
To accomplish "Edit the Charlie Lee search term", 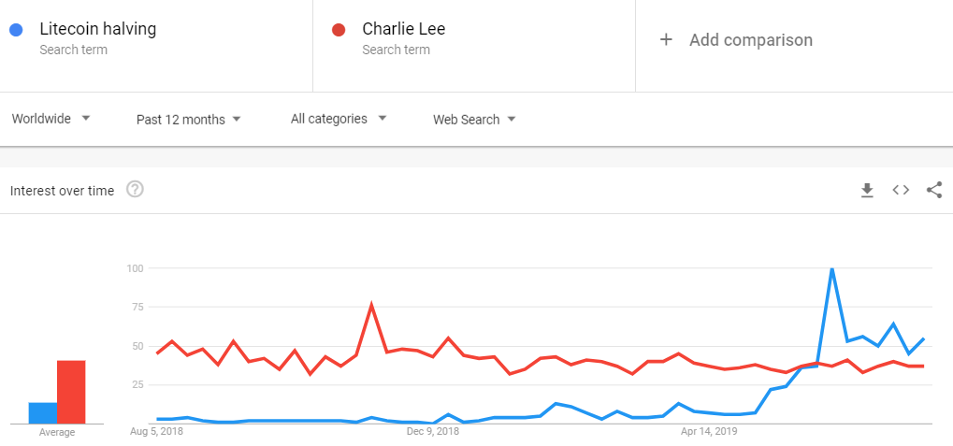I will (x=403, y=29).
